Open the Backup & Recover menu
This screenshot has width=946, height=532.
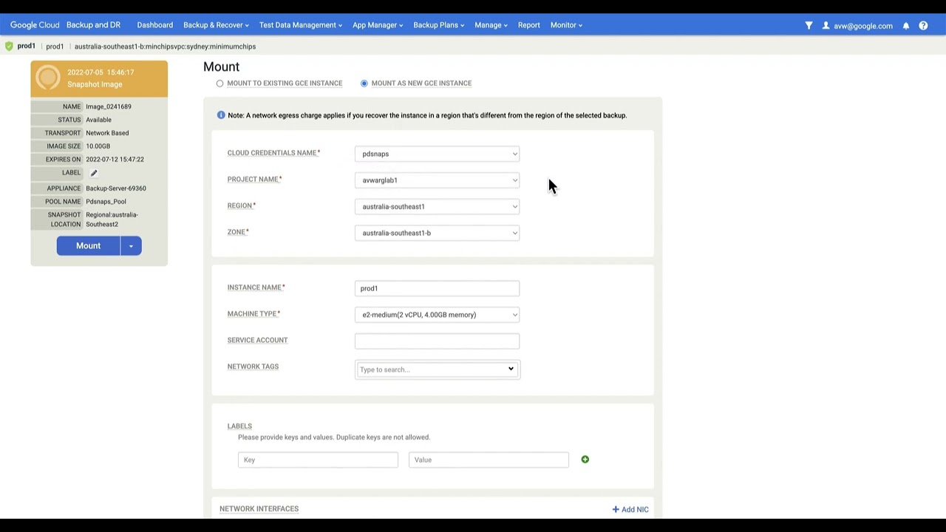tap(216, 25)
